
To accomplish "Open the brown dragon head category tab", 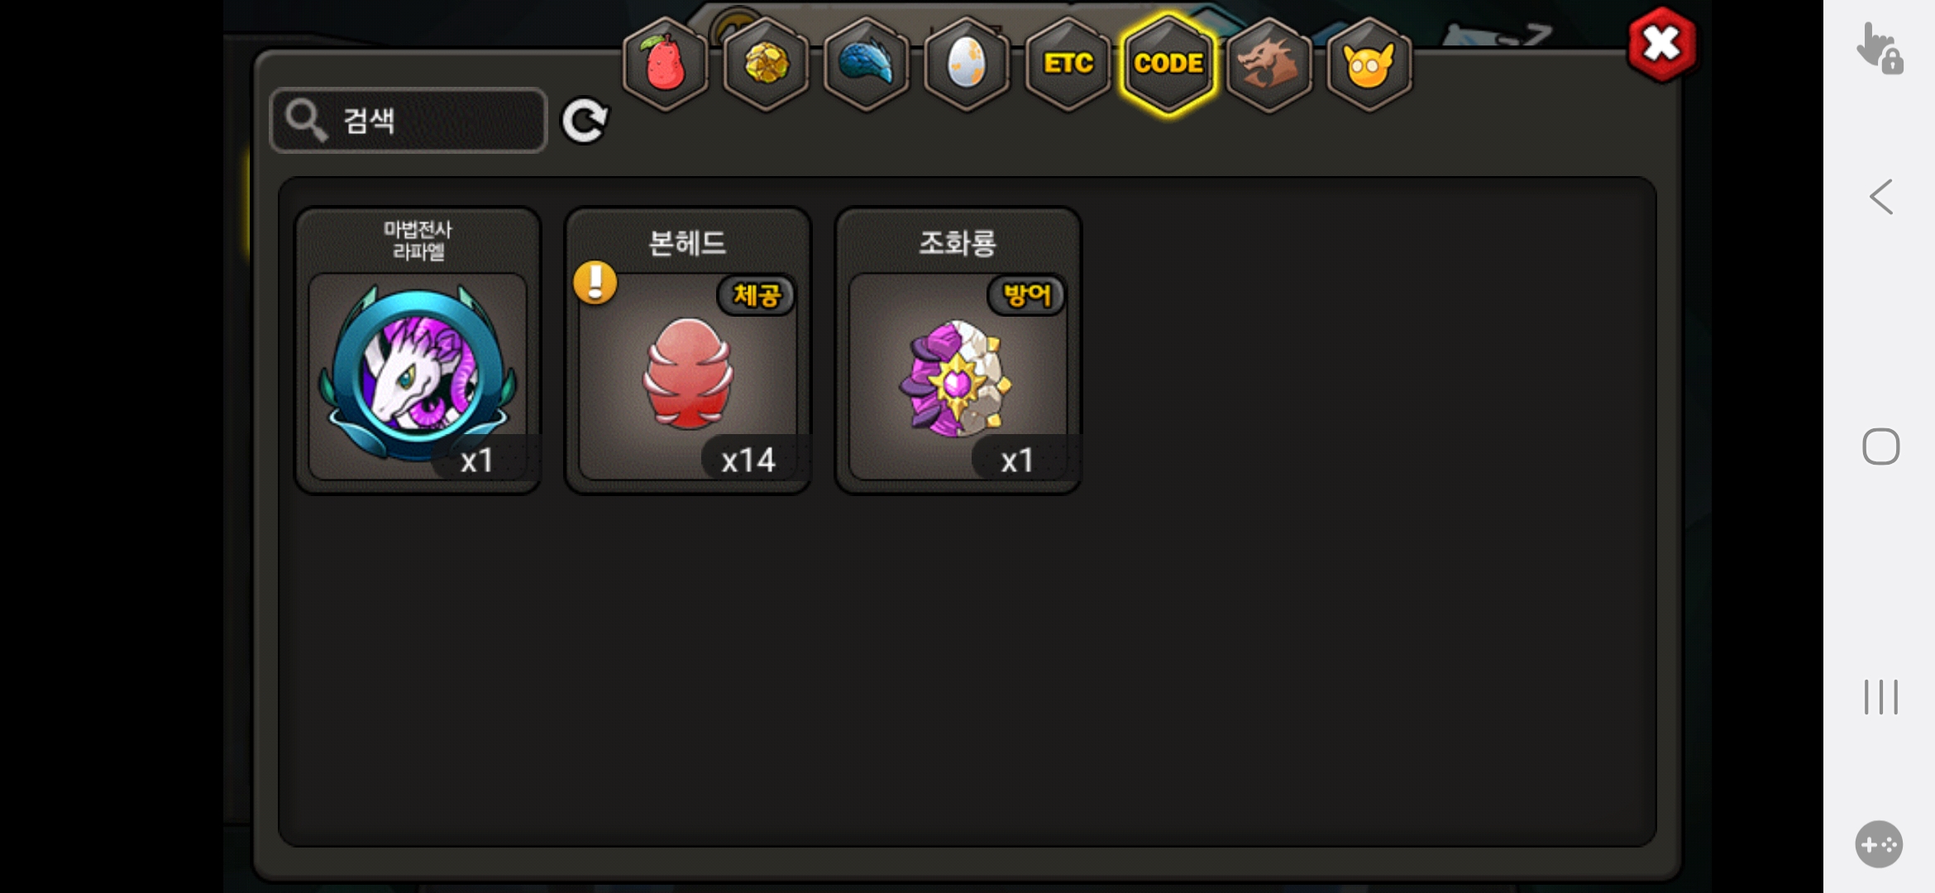I will (1269, 64).
